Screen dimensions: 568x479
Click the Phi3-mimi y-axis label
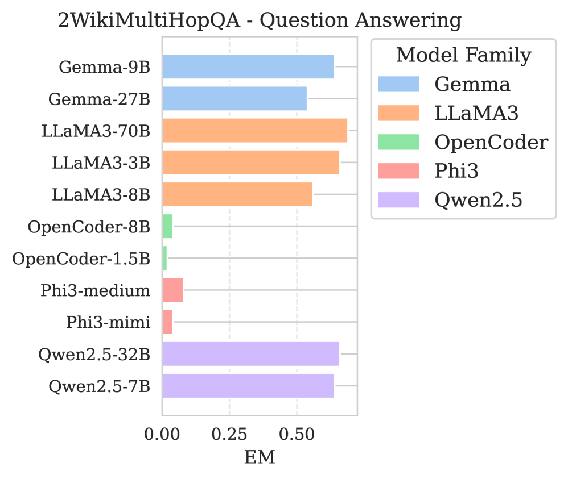pyautogui.click(x=108, y=322)
